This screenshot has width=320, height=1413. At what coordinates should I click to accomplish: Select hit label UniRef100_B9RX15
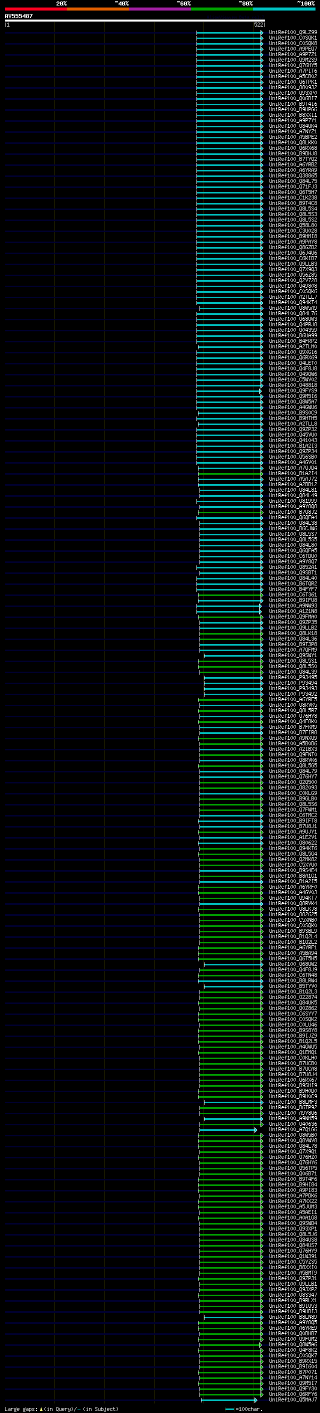pyautogui.click(x=293, y=1361)
